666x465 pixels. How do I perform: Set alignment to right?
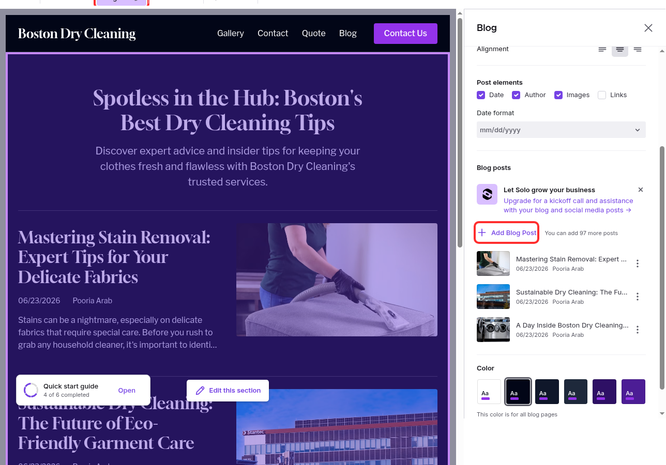coord(638,49)
